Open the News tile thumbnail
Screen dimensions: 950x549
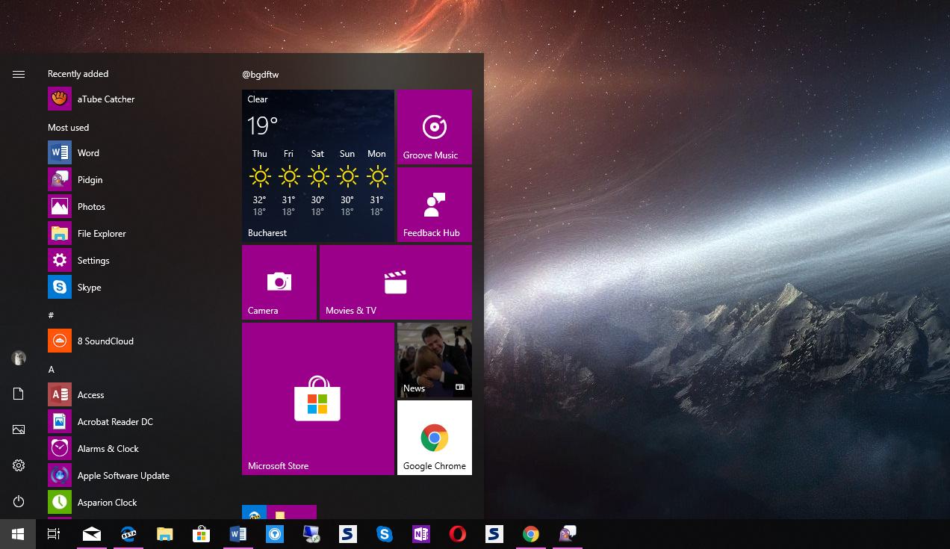[434, 360]
